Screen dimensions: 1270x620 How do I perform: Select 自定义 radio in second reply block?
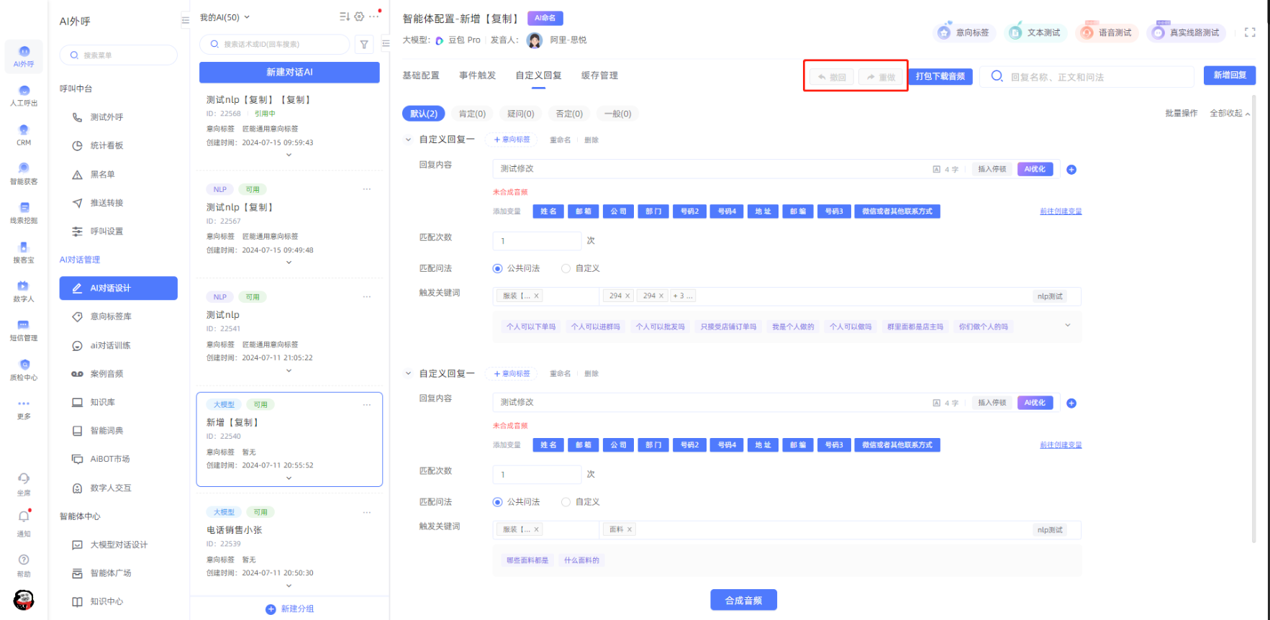(566, 502)
